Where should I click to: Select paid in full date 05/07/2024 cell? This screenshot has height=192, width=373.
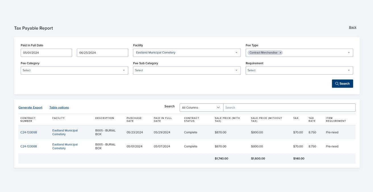tap(162, 146)
